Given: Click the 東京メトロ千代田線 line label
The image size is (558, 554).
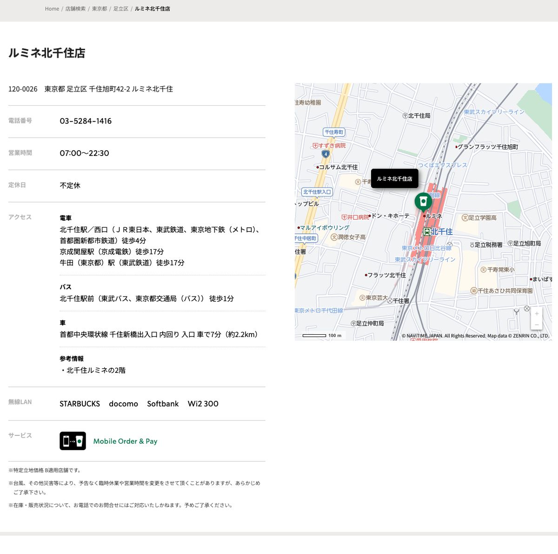Looking at the screenshot, I should coord(319,311).
